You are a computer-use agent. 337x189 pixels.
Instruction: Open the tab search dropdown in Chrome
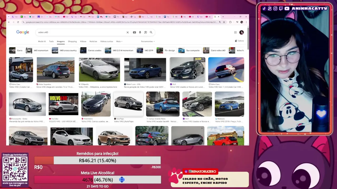pos(9,17)
